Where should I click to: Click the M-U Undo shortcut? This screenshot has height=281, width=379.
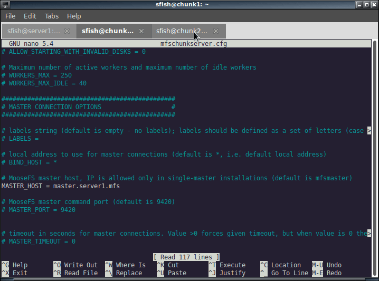coord(327,265)
